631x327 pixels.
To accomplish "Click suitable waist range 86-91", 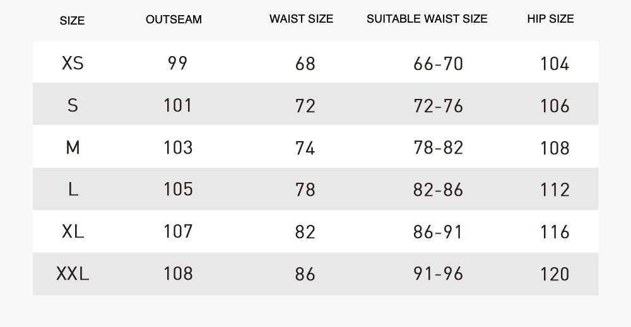I will tap(438, 232).
